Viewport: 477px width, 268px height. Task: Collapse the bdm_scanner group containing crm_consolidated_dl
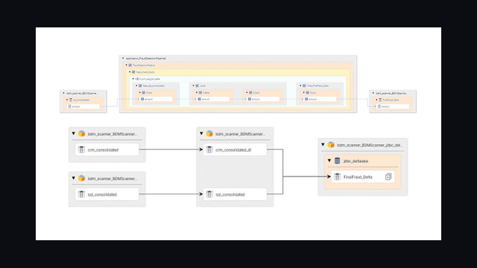click(x=202, y=134)
